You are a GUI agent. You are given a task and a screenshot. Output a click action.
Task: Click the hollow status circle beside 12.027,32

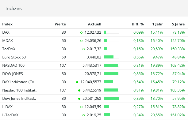click(81, 32)
